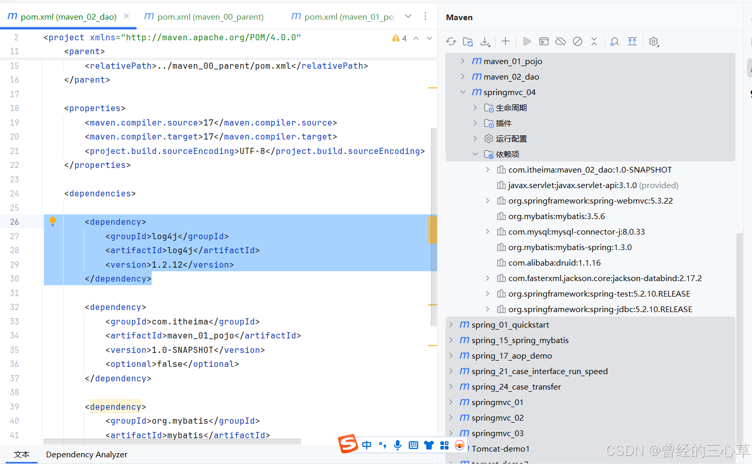Expand spring-jdbc:5.2.10.RELEASE dependency
Viewport: 752px width, 464px height.
coord(488,309)
